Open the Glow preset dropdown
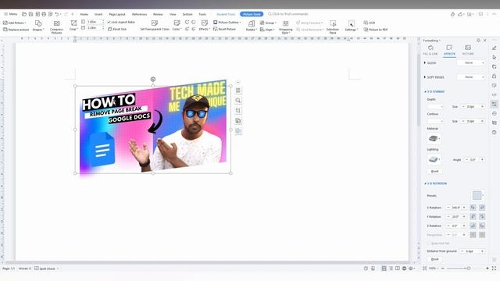This screenshot has width=500, height=281. click(x=470, y=62)
